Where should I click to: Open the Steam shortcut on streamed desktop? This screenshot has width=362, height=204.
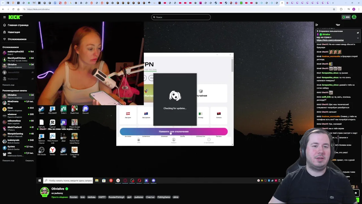tap(42, 110)
